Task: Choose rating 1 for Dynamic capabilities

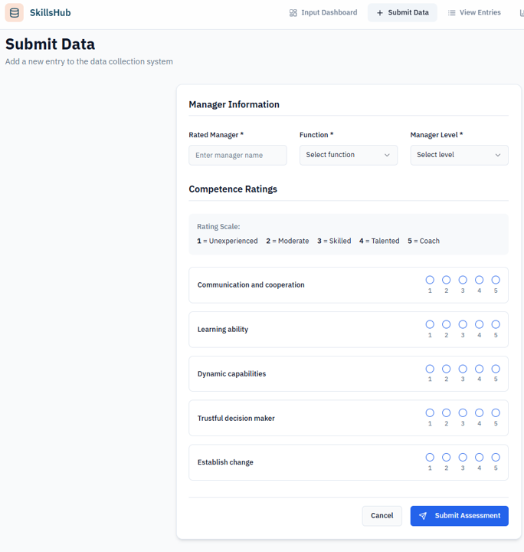Action: 430,369
